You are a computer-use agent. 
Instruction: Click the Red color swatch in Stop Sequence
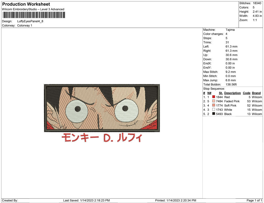(213, 97)
